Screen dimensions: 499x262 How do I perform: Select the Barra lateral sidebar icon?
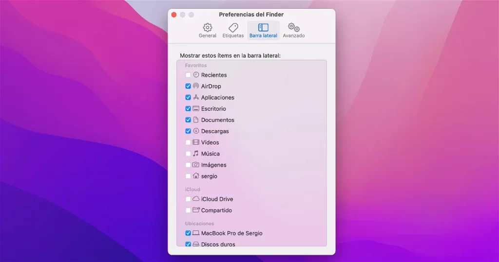click(x=263, y=27)
